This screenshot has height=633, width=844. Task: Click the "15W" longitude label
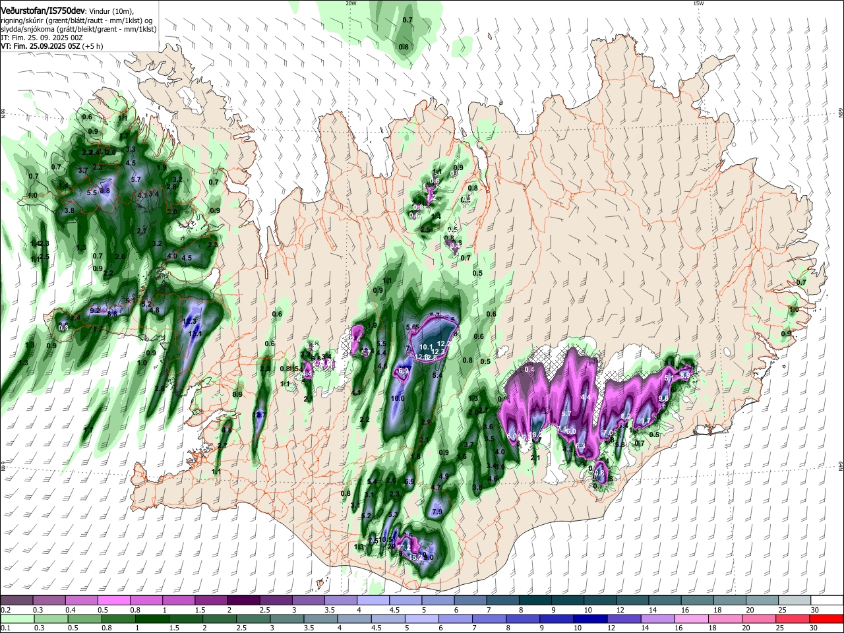coord(698,3)
